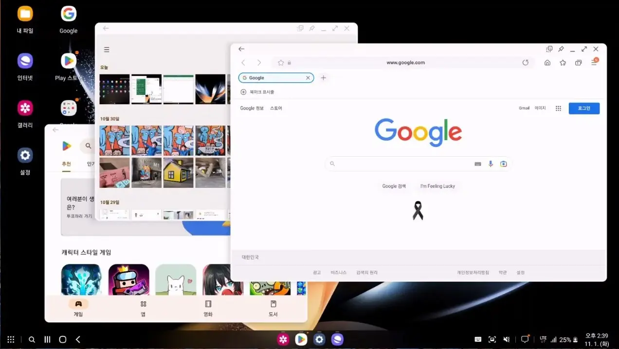Open the Google apps grid
The image size is (619, 349).
coord(559,109)
